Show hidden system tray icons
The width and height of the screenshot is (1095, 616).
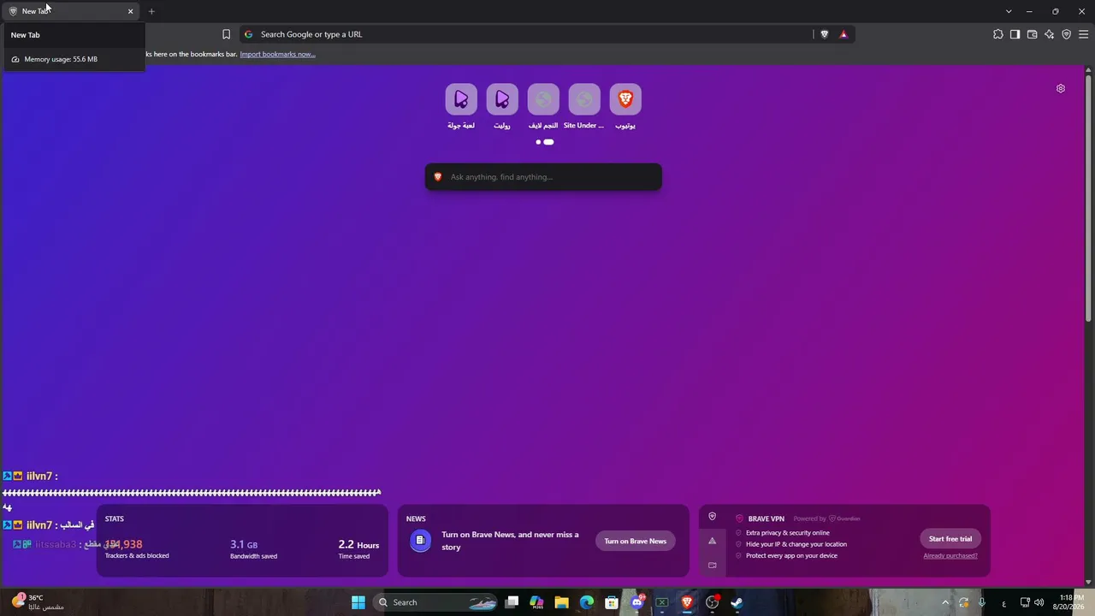pos(945,602)
